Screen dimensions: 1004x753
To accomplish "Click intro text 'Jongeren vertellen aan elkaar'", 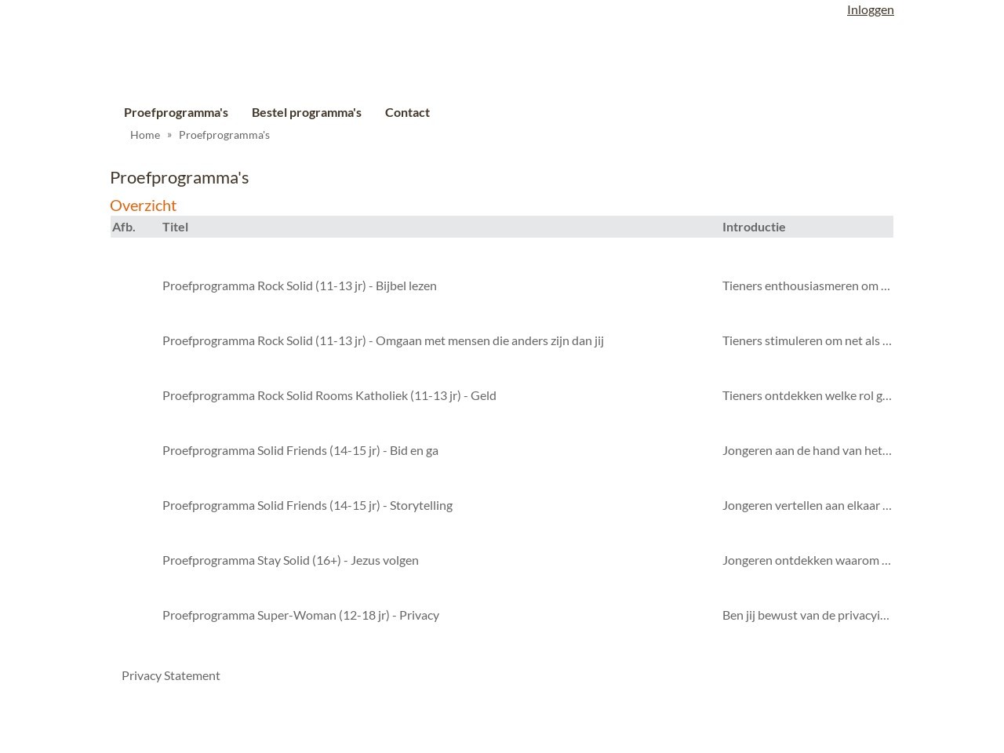I will tap(806, 505).
